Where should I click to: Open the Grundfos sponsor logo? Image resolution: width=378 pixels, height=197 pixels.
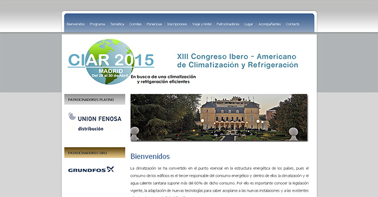pyautogui.click(x=91, y=169)
